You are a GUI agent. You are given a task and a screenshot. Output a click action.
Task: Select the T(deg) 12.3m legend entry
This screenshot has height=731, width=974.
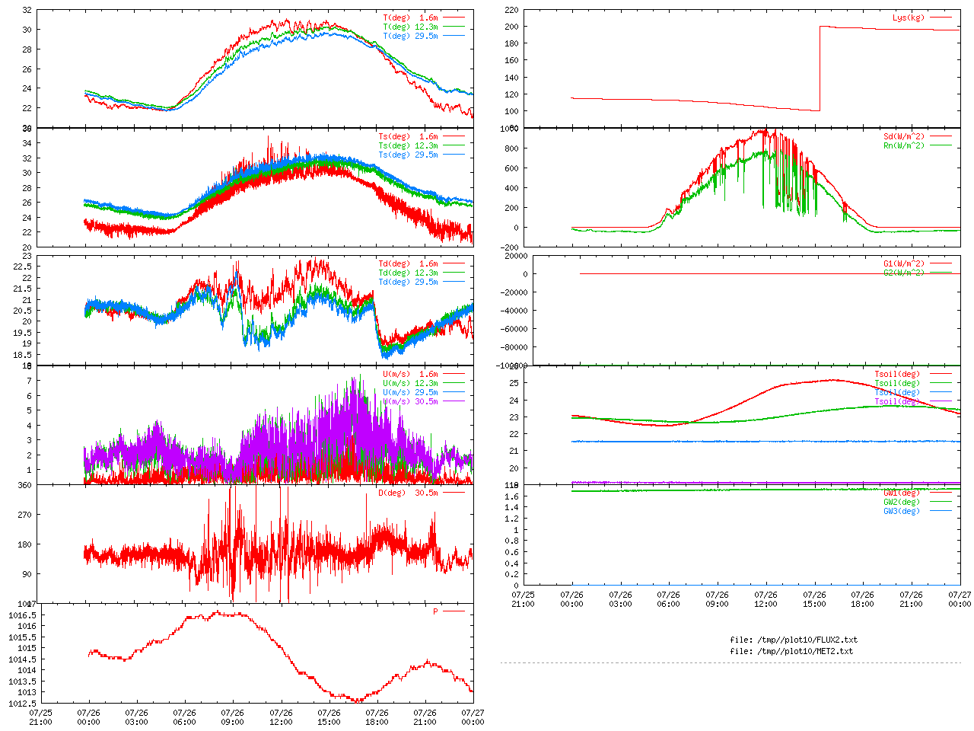point(411,27)
